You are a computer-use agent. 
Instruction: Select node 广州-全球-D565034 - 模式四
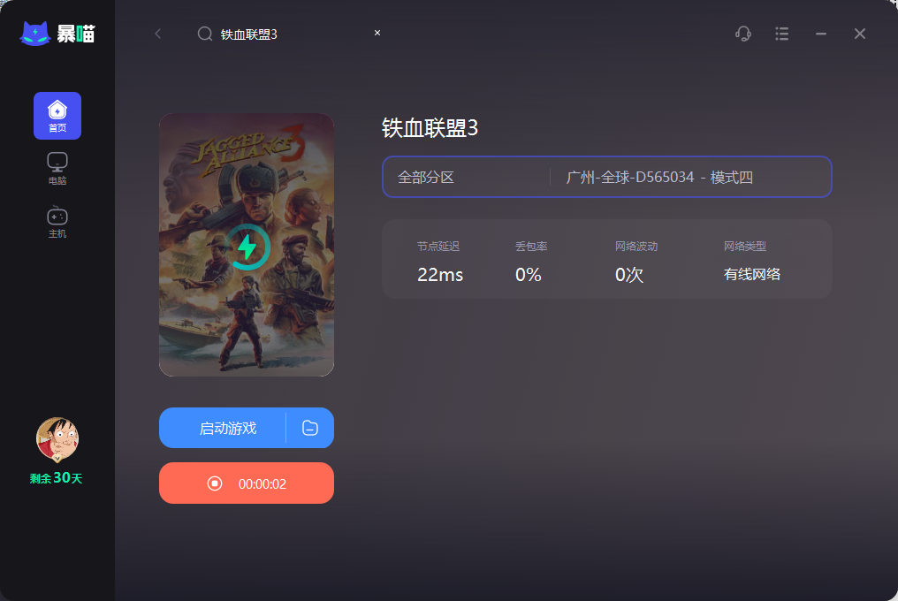click(x=659, y=177)
